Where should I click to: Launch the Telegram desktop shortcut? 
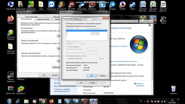click(112, 5)
